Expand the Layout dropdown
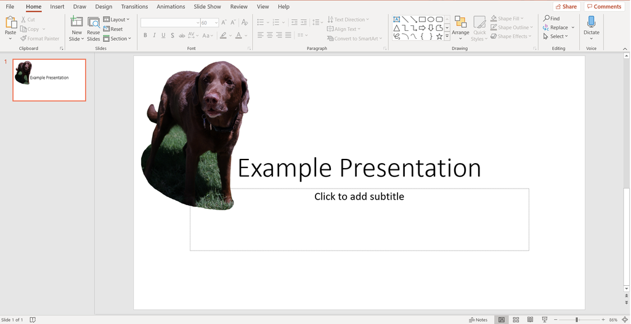The height and width of the screenshot is (324, 631). point(116,19)
